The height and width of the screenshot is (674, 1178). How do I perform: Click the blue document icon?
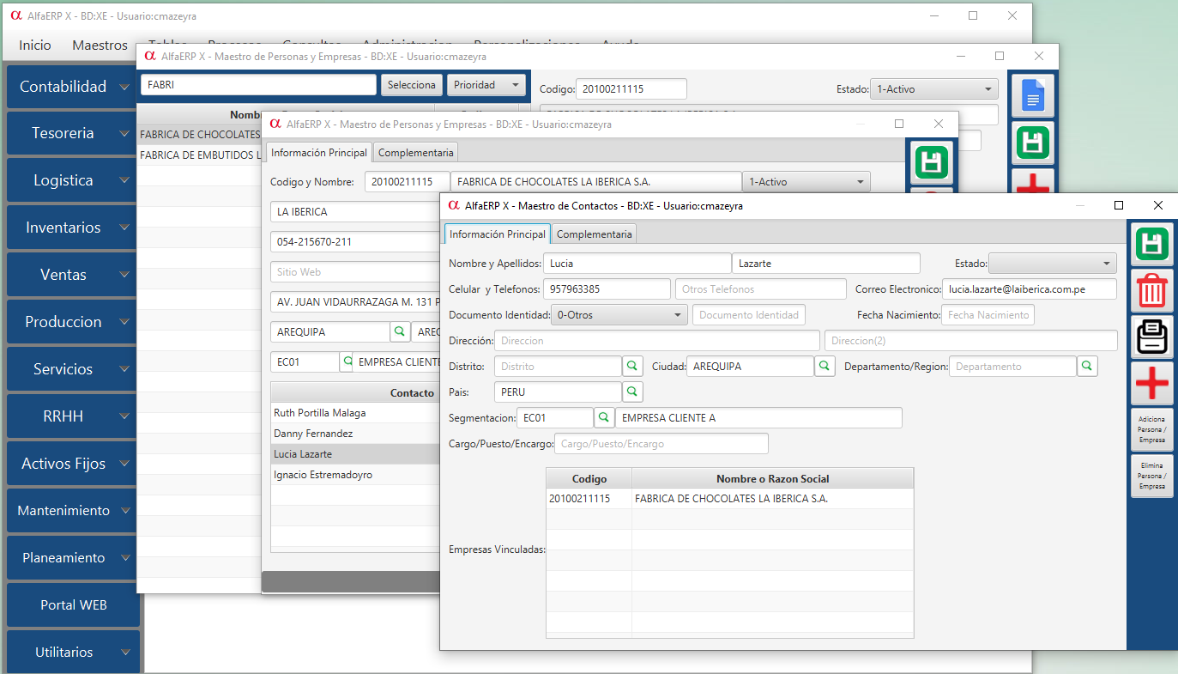click(x=1033, y=96)
